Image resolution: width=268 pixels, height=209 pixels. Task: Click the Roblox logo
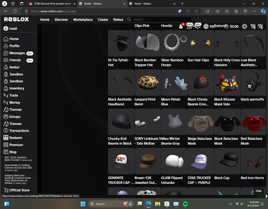tap(17, 19)
